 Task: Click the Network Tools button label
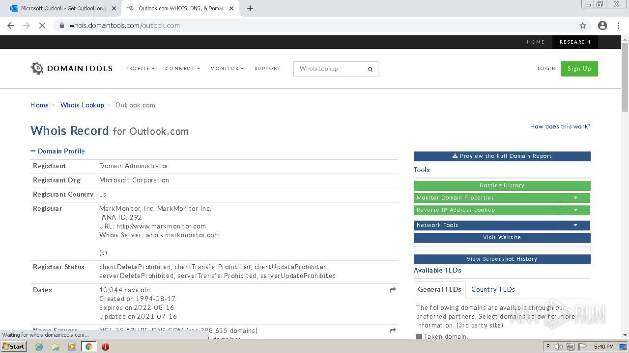tap(487, 225)
